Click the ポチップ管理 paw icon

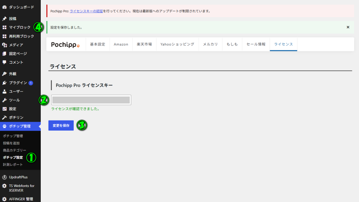[4, 126]
